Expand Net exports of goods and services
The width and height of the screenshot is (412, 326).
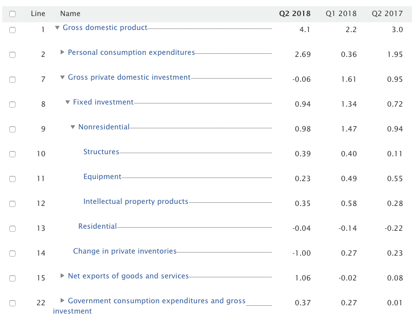pos(63,276)
